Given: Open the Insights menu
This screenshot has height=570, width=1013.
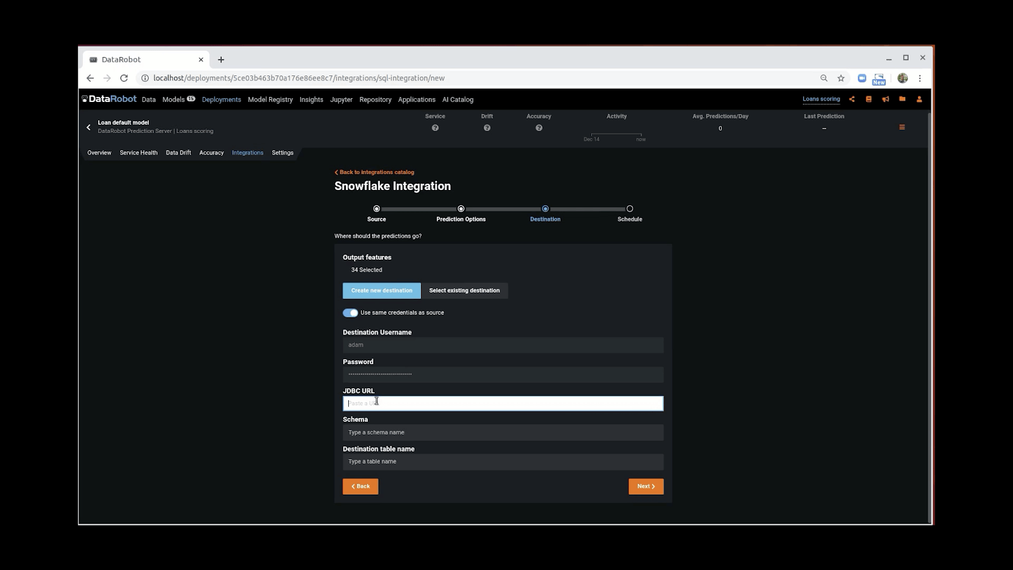Looking at the screenshot, I should tap(311, 99).
